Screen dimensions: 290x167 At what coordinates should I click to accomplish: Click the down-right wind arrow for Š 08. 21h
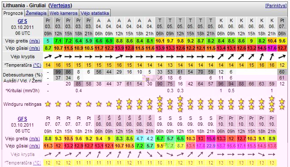click(150, 154)
